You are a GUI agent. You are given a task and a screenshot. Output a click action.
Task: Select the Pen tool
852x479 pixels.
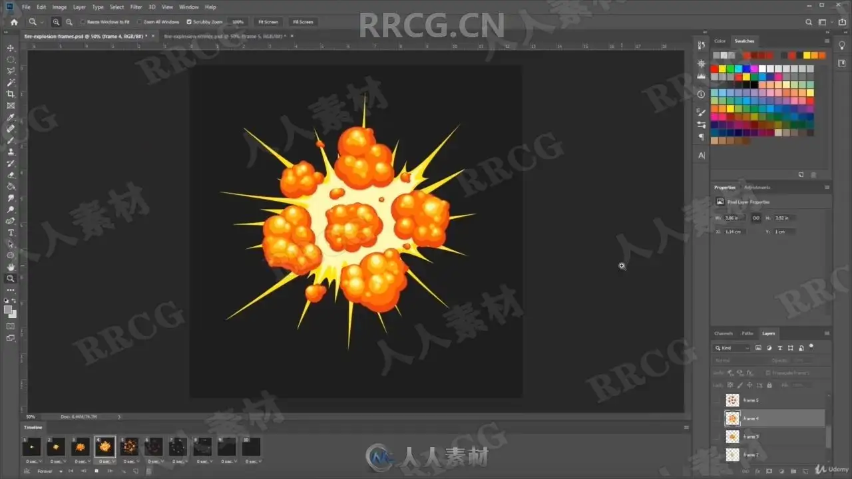tap(11, 221)
